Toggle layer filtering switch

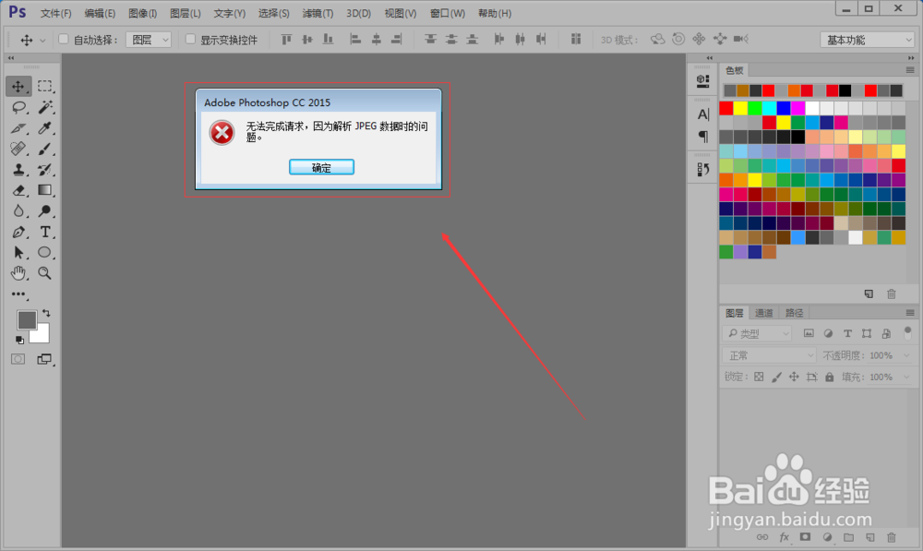coord(907,333)
